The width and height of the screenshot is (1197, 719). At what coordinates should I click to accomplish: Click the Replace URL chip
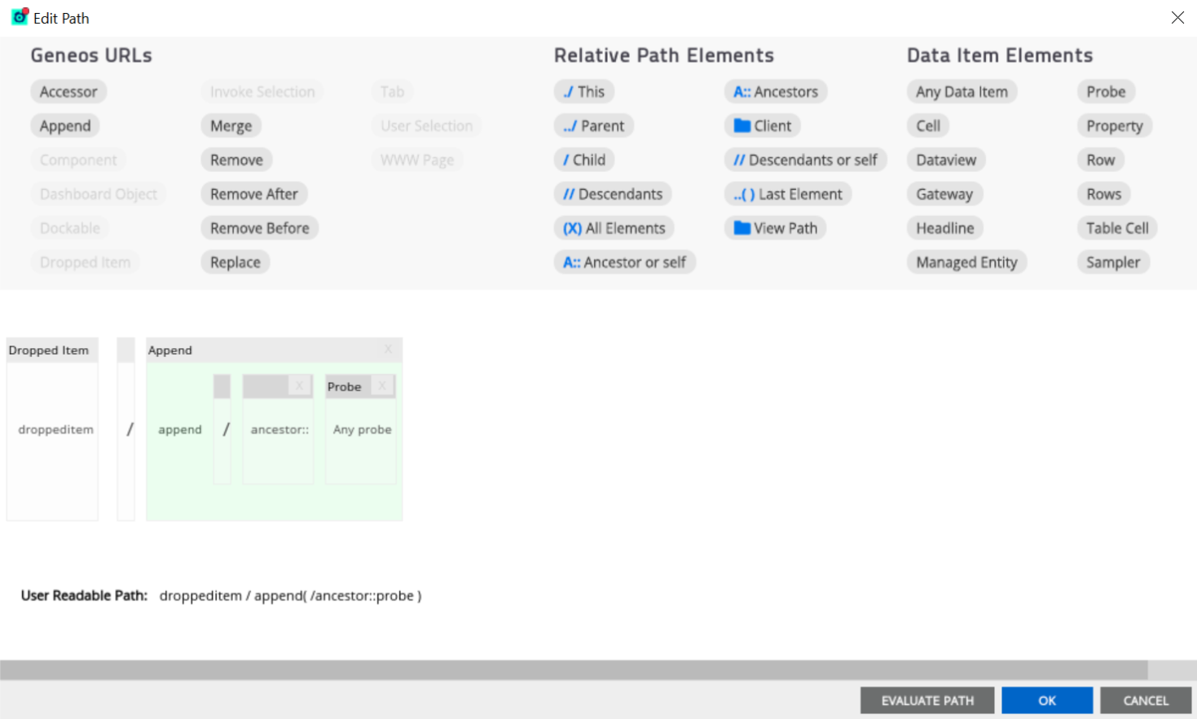235,263
